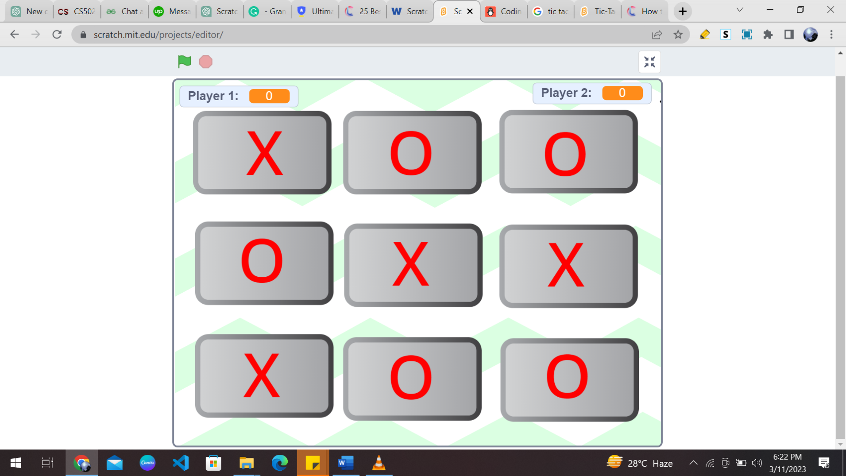Toggle the bookmark star for this page
This screenshot has width=846, height=476.
[x=678, y=34]
